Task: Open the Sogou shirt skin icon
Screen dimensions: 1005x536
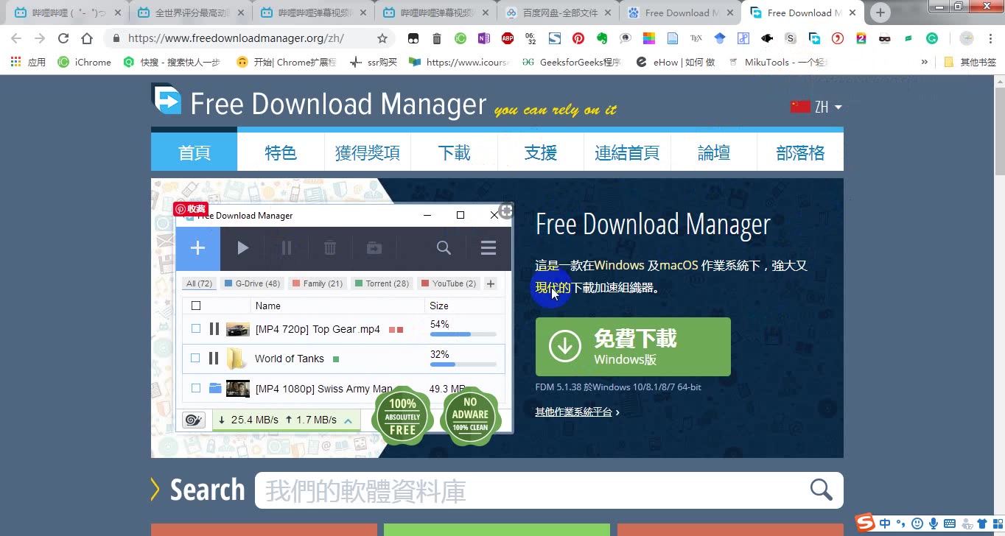Action: tap(981, 523)
